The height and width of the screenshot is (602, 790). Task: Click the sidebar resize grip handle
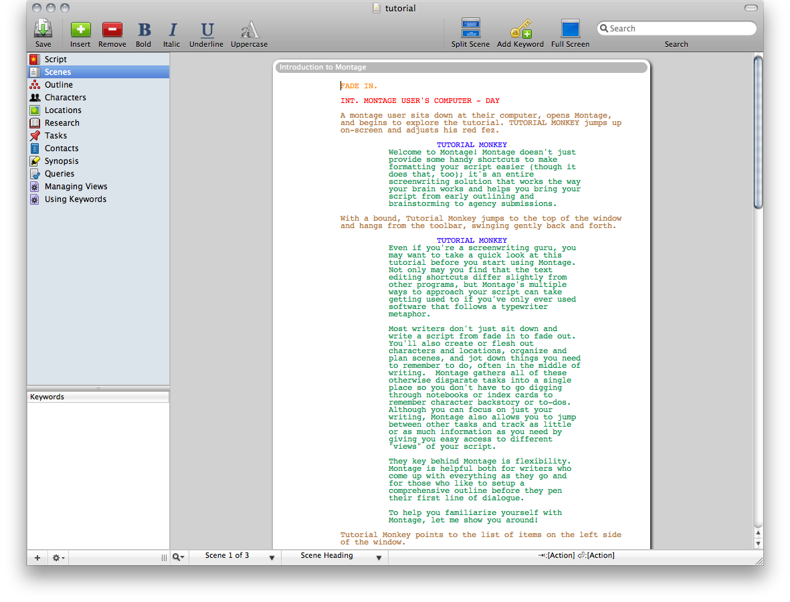[x=165, y=558]
